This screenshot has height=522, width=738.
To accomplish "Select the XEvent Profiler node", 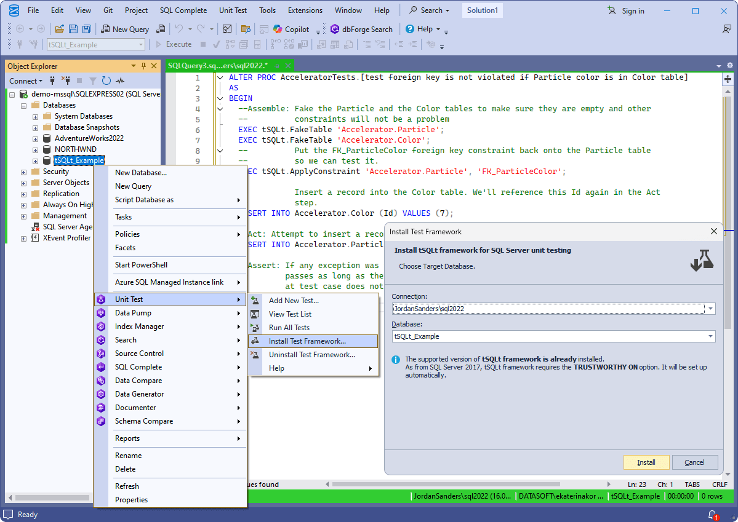I will tap(66, 238).
